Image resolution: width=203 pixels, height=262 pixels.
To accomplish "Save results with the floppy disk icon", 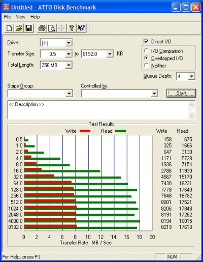I will point(29,28).
